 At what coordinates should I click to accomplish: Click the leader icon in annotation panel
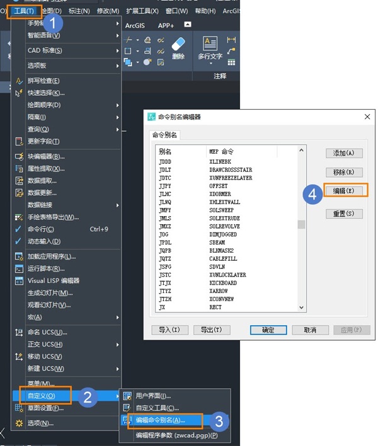[x=231, y=51]
